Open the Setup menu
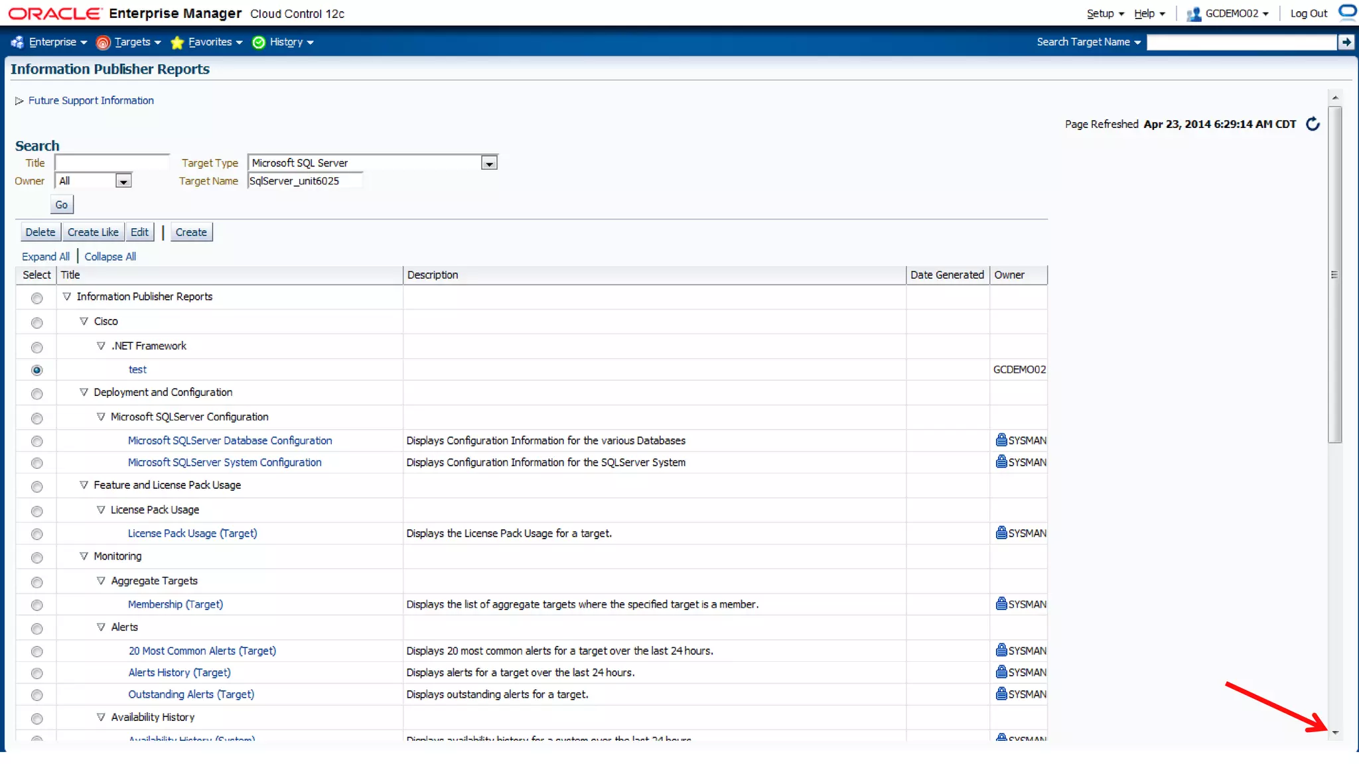The width and height of the screenshot is (1359, 764). point(1105,13)
